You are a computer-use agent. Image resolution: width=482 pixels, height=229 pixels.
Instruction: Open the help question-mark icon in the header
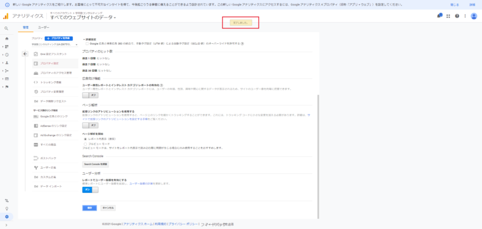pos(457,16)
